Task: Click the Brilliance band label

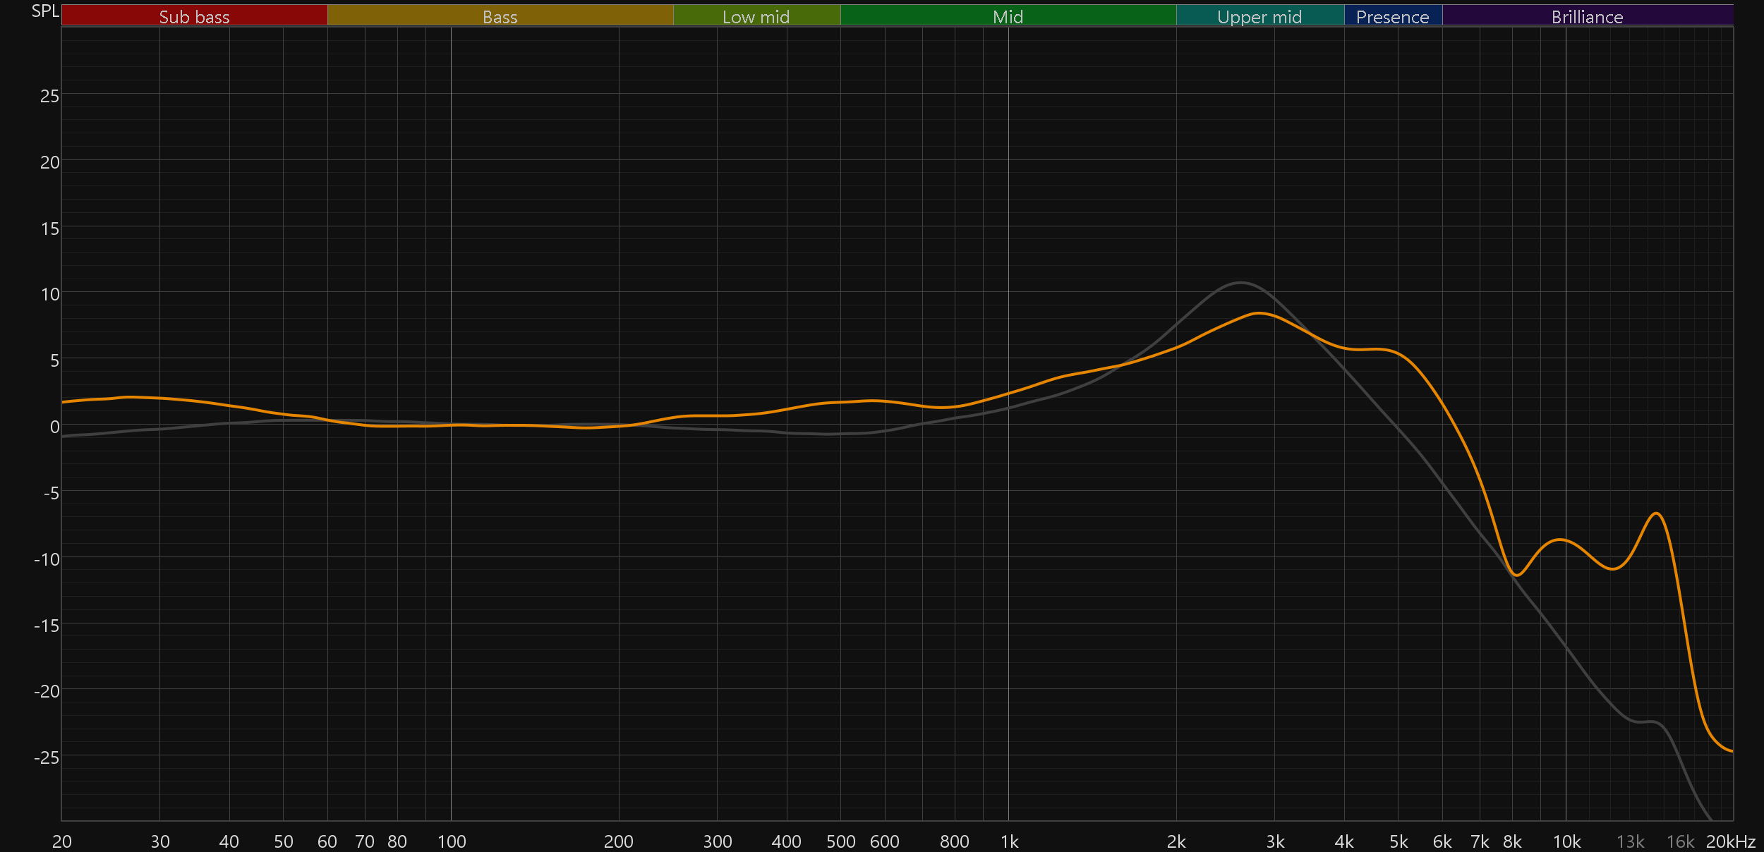Action: pos(1587,16)
